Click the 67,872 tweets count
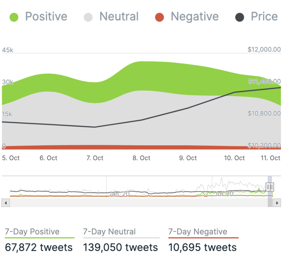Image resolution: width=288 pixels, height=258 pixels. pyautogui.click(x=39, y=247)
